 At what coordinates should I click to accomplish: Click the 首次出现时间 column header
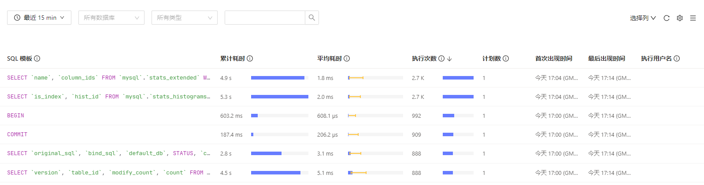(553, 58)
